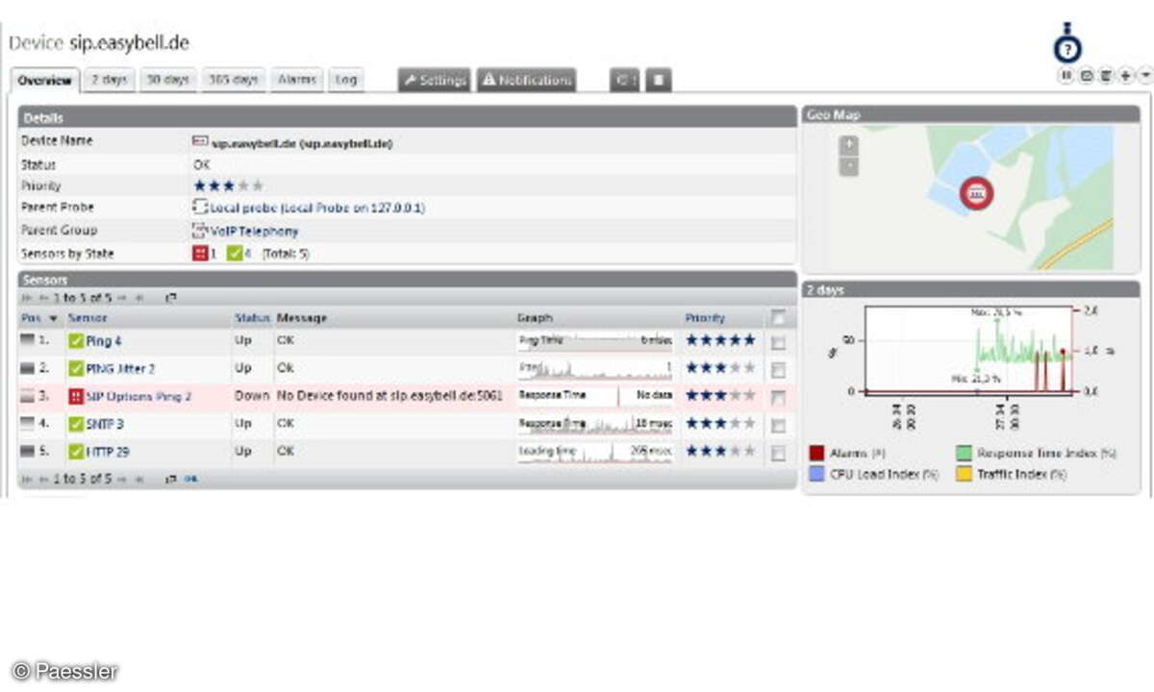Image resolution: width=1154 pixels, height=692 pixels.
Task: Click green status icon of SNTP 3
Action: [x=76, y=424]
